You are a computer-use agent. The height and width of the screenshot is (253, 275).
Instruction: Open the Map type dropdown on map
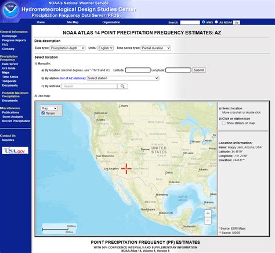(49, 108)
